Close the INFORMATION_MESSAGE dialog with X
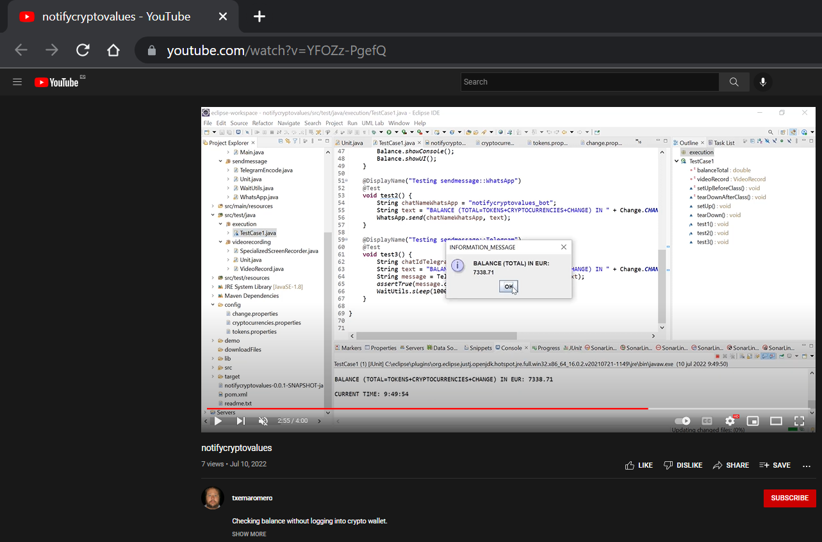The image size is (822, 542). click(x=564, y=247)
